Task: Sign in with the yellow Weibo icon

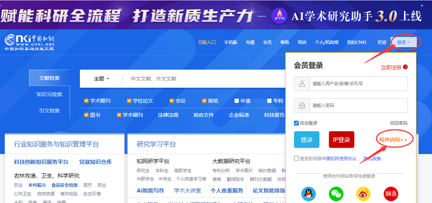Action: pos(364,194)
